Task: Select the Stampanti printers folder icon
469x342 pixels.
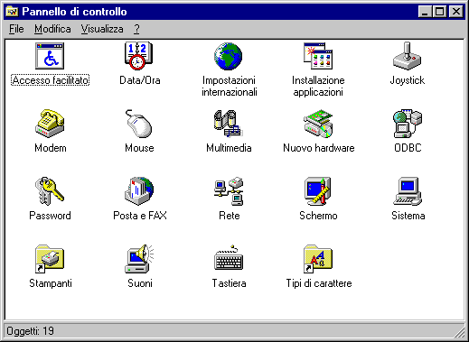Action: click(50, 259)
